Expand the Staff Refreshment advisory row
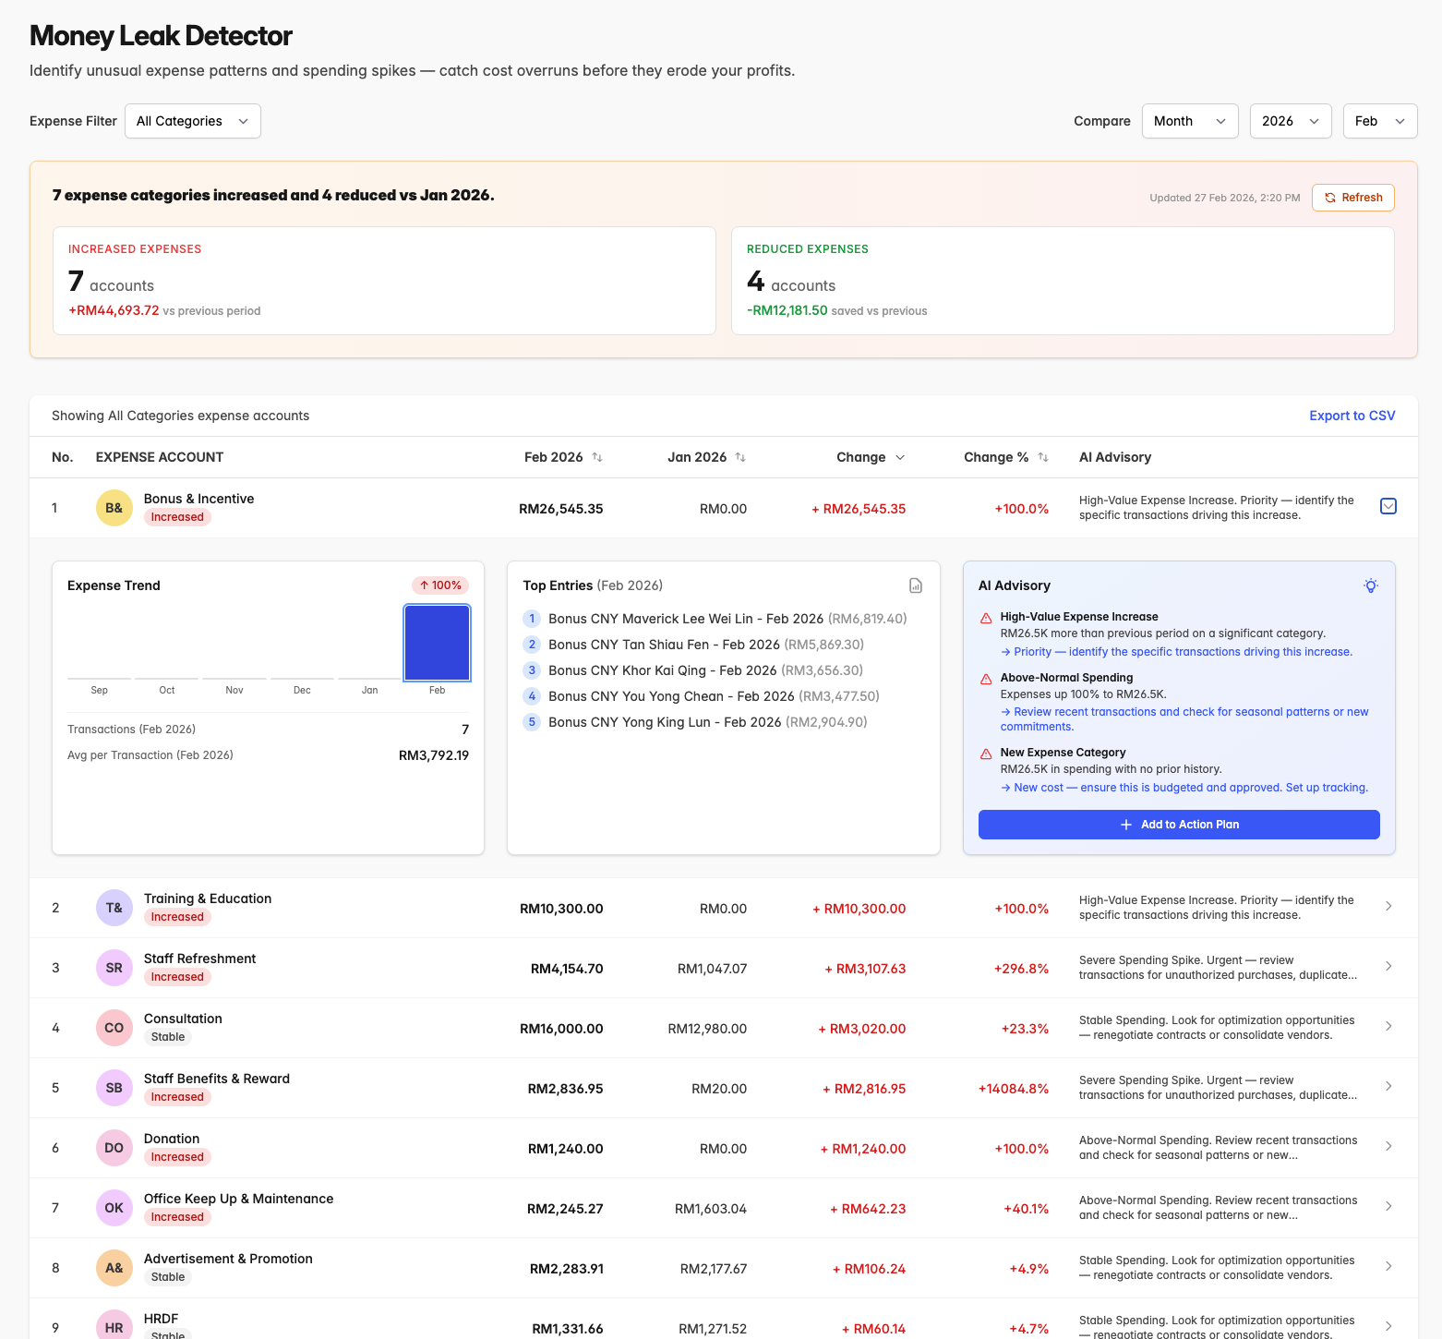1442x1339 pixels. click(1388, 966)
